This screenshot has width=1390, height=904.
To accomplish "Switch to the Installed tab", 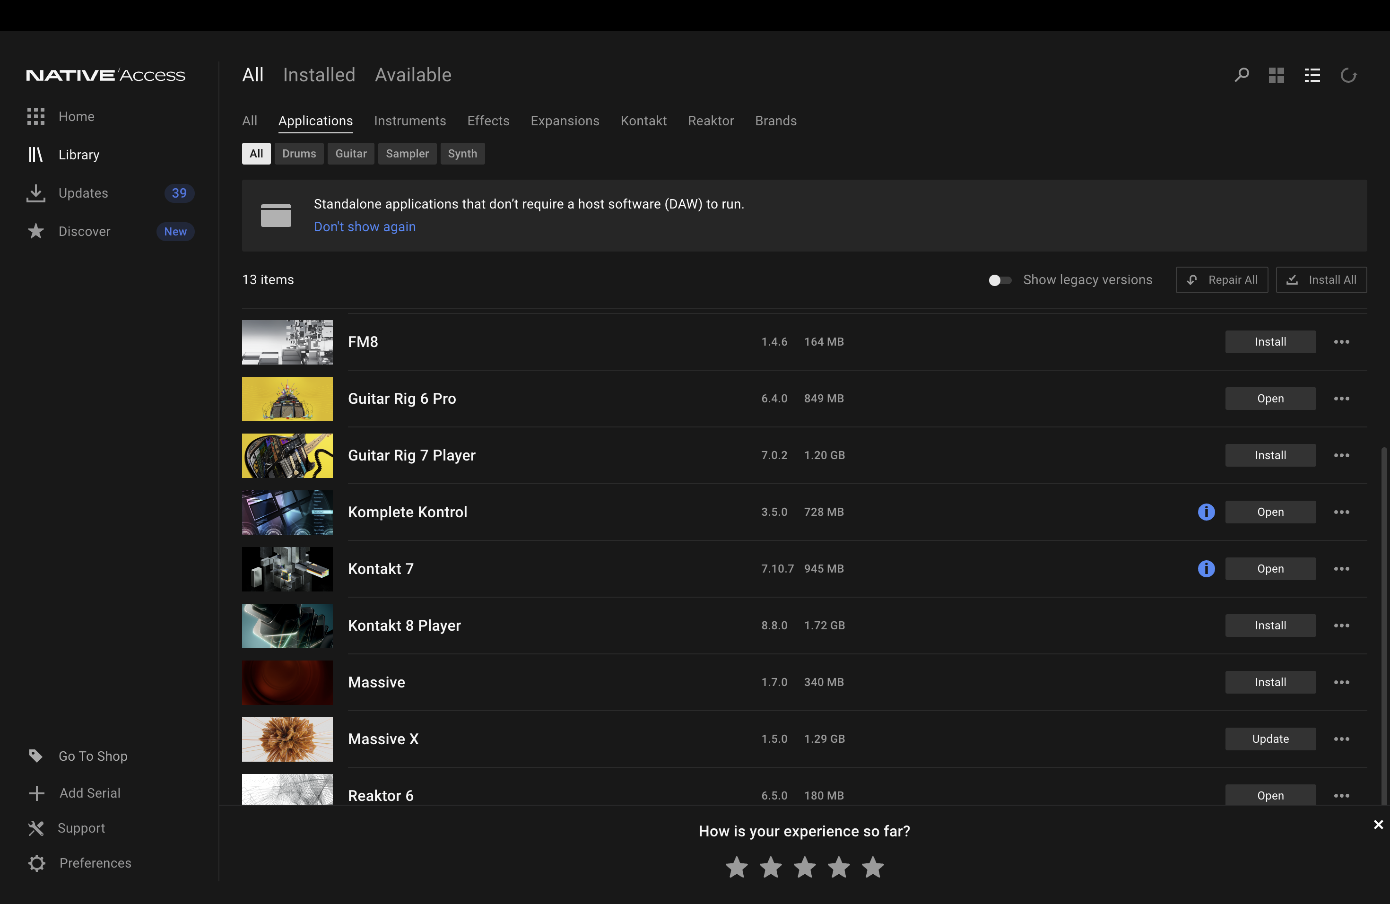I will coord(319,75).
